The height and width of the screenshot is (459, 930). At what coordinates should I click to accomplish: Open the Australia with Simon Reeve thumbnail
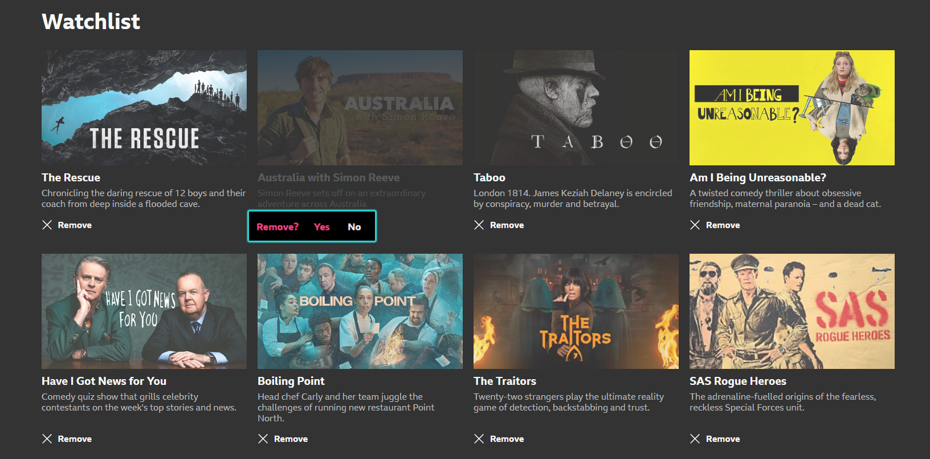click(x=360, y=108)
